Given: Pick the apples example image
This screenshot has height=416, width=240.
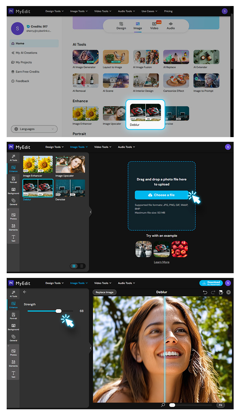Looking at the screenshot, I should (x=179, y=249).
